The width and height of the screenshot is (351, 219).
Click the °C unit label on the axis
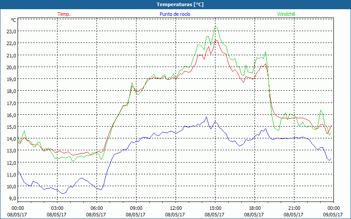pos(14,20)
